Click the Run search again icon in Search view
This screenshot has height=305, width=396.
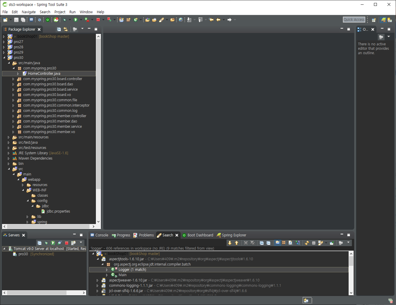pos(307,243)
